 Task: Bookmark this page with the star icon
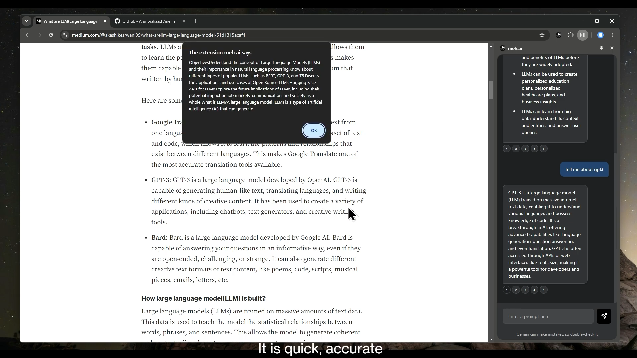point(542,35)
